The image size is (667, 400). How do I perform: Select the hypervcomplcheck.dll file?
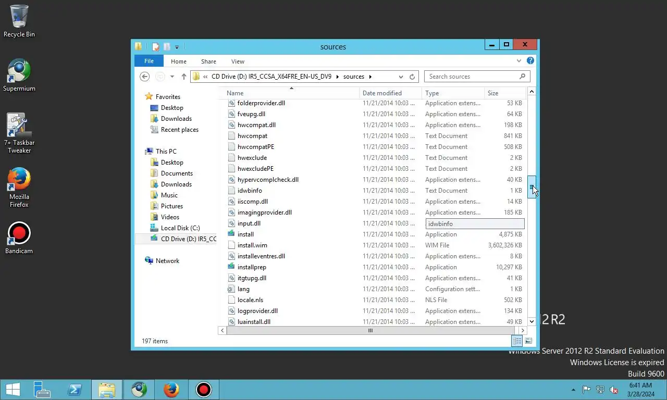[x=268, y=180]
